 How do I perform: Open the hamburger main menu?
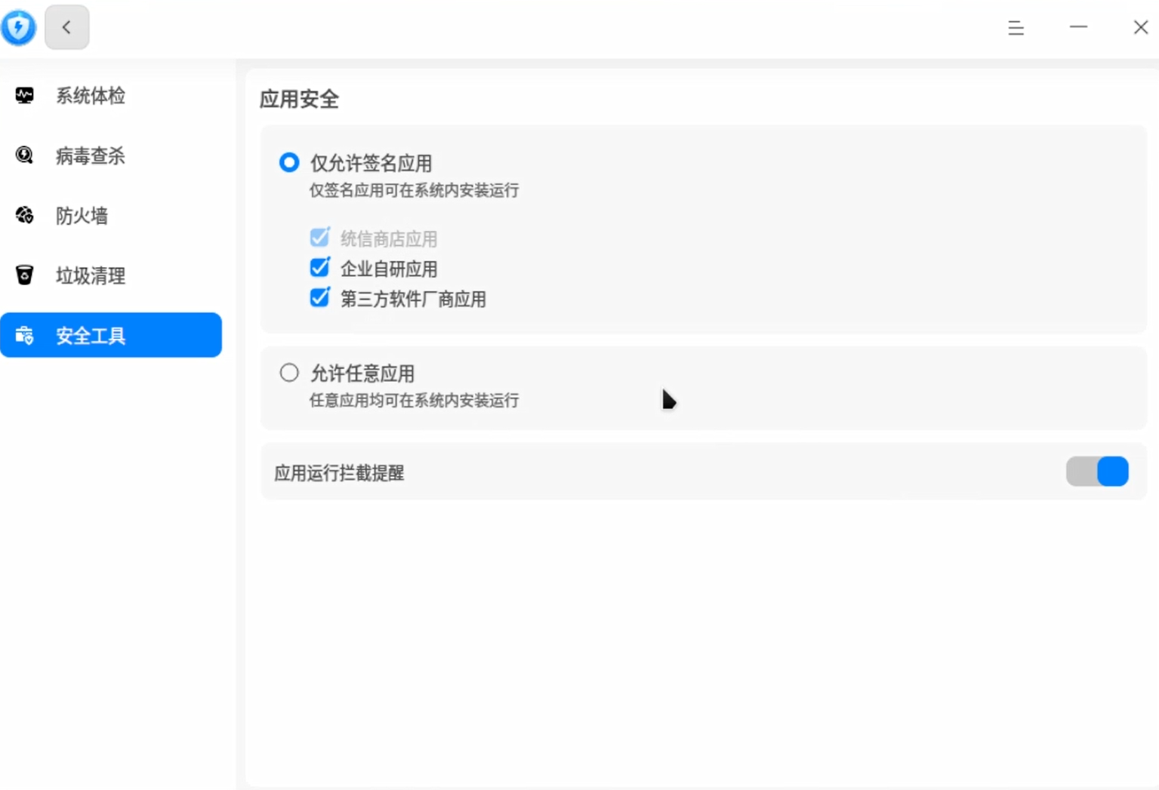click(x=1016, y=28)
